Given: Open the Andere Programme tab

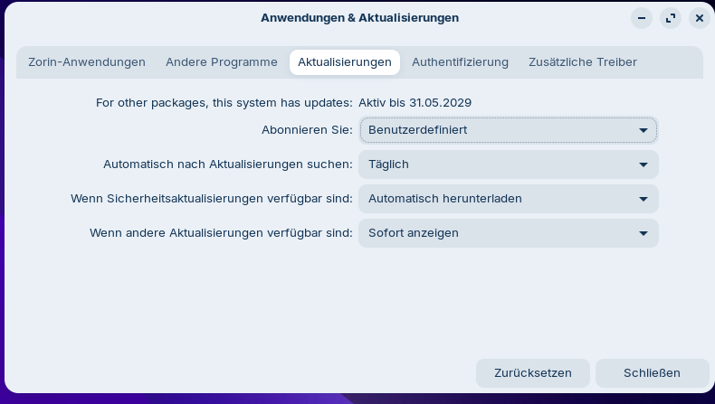Looking at the screenshot, I should pyautogui.click(x=222, y=62).
